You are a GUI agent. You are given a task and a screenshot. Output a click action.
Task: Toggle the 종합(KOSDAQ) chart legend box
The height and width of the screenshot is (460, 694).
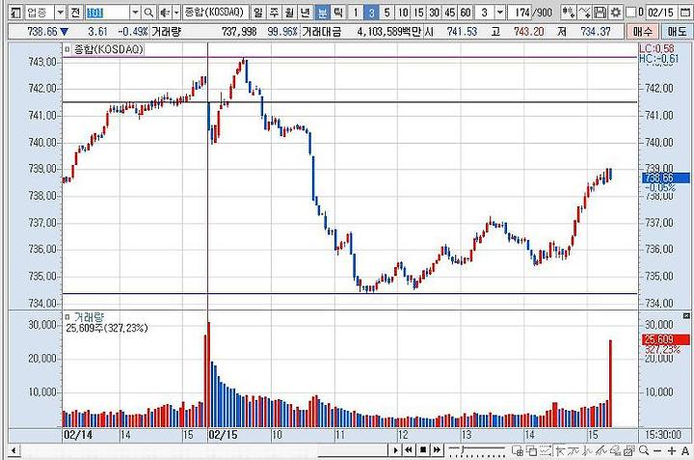click(x=67, y=49)
